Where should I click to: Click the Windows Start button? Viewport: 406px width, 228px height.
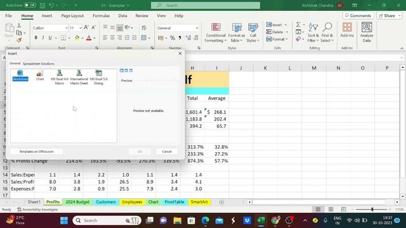coord(64,220)
